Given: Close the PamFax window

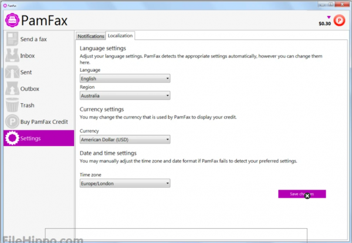Looking at the screenshot, I should (342, 4).
